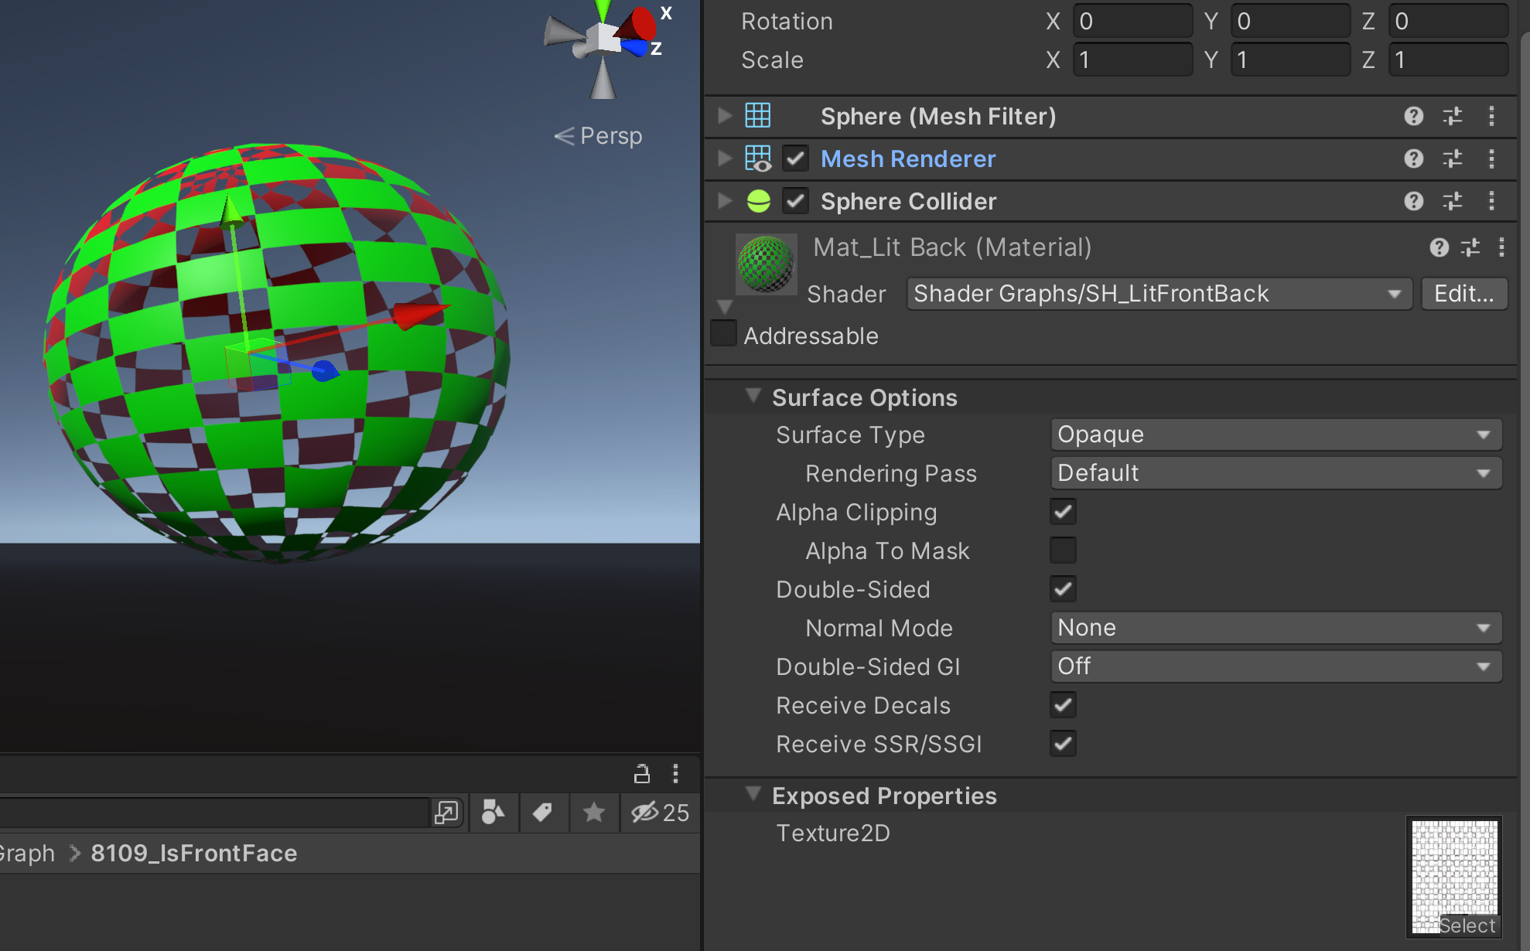This screenshot has width=1530, height=951.
Task: Click the project panel lock icon
Action: click(x=641, y=773)
